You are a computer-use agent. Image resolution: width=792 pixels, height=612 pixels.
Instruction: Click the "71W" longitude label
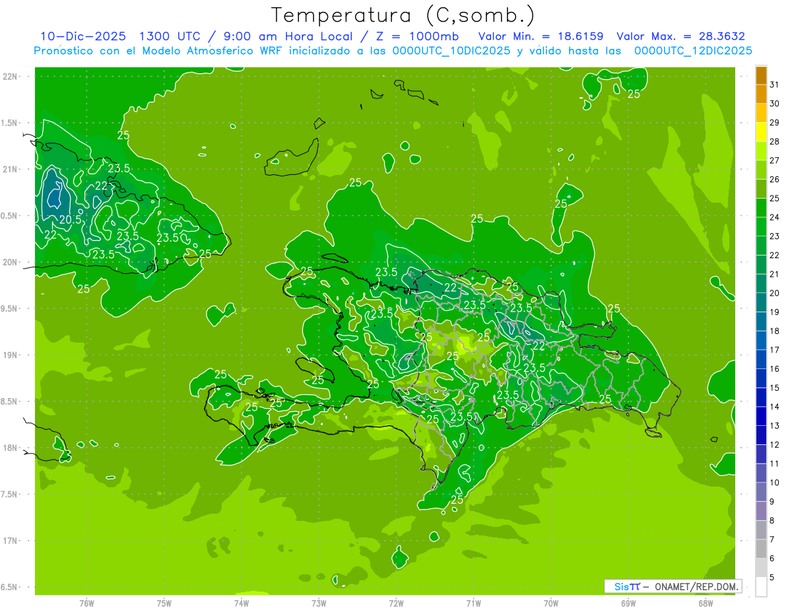(x=473, y=603)
